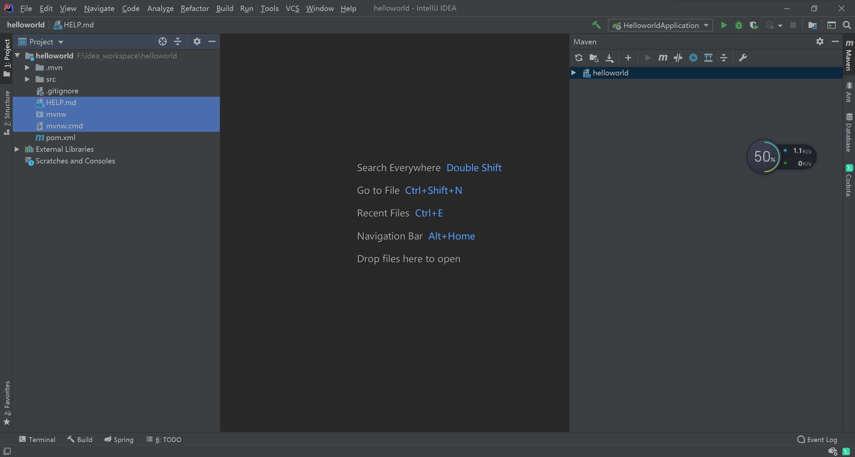Open Maven panel gear options
The height and width of the screenshot is (457, 855).
pyautogui.click(x=820, y=41)
